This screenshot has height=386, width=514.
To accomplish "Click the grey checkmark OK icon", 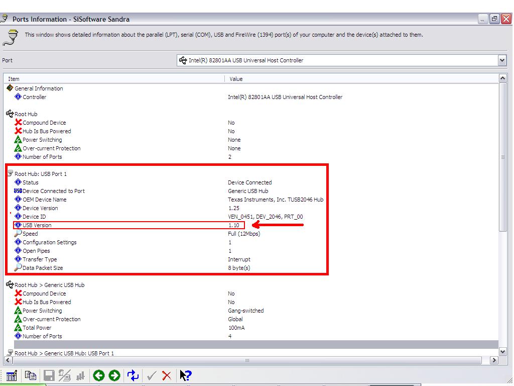I will pyautogui.click(x=152, y=375).
